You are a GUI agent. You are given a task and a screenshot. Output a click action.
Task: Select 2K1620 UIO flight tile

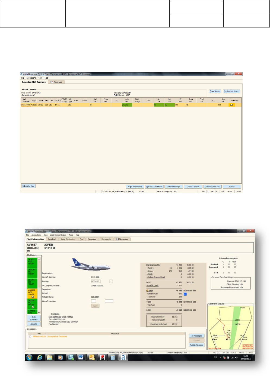click(x=32, y=273)
